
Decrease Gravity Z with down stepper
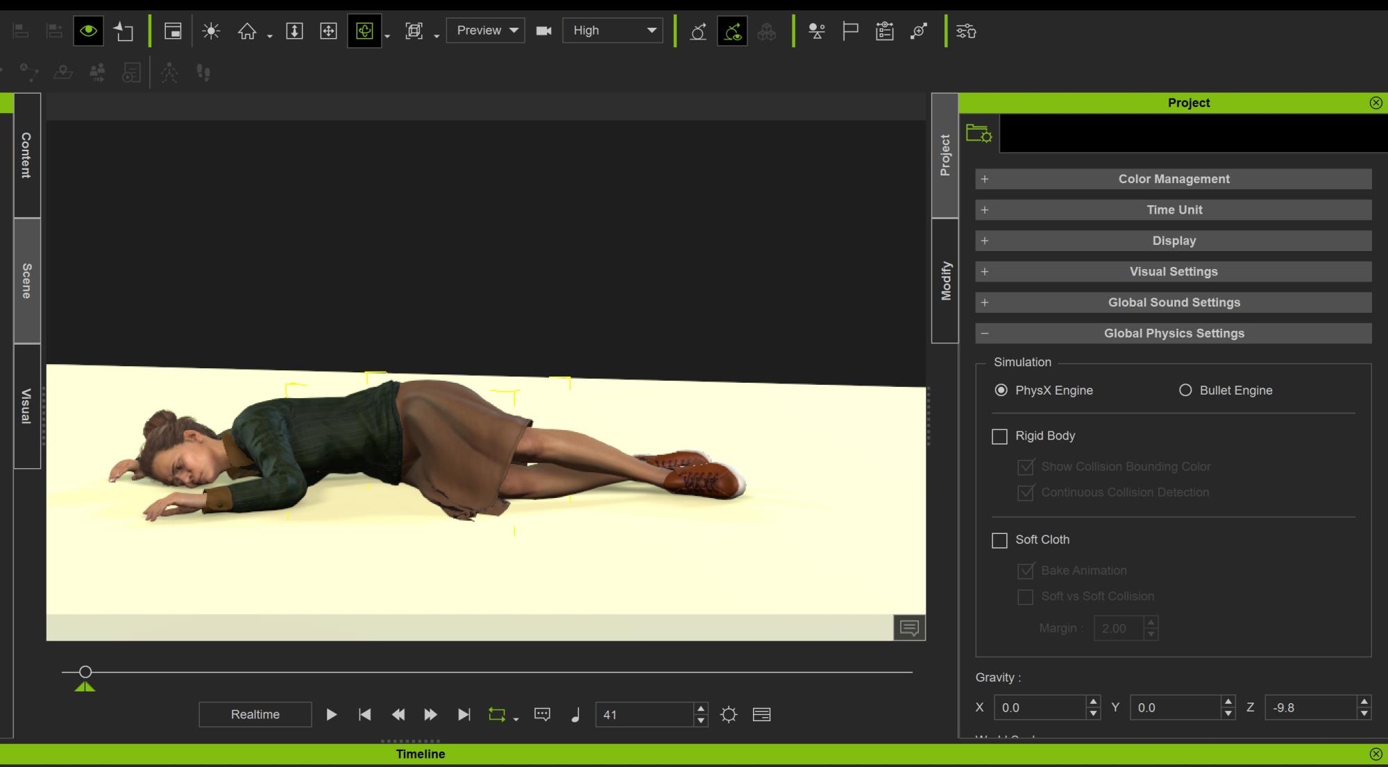click(x=1364, y=714)
